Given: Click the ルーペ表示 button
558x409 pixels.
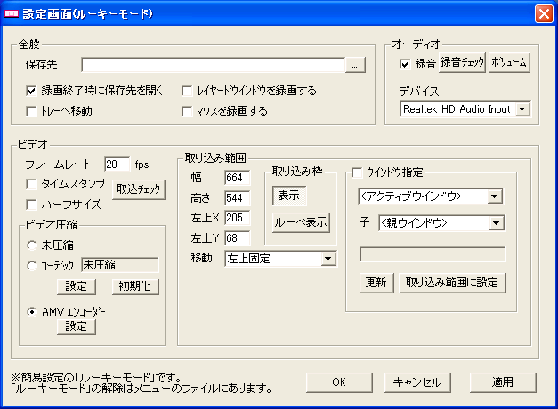Looking at the screenshot, I should pos(301,222).
